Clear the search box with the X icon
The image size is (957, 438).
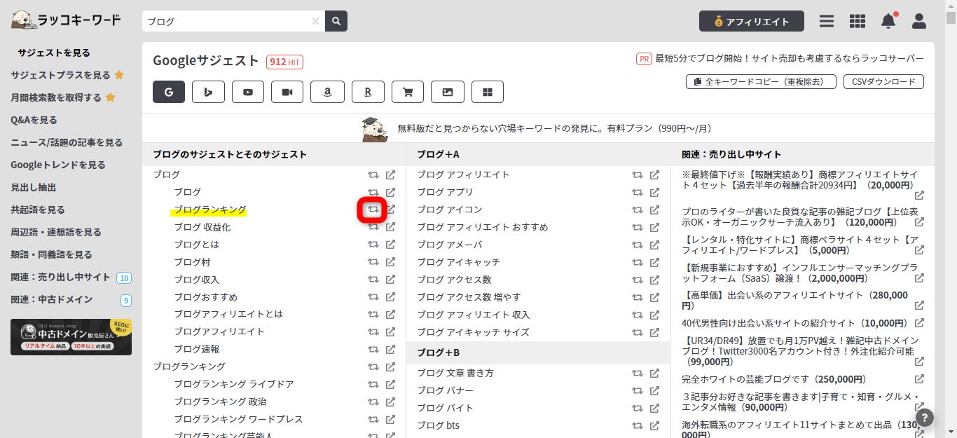315,21
